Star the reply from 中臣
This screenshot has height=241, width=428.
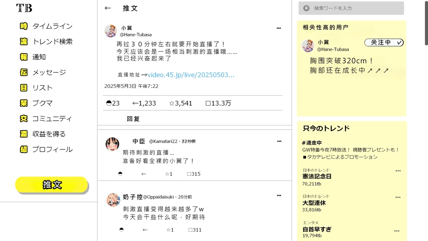[168, 174]
